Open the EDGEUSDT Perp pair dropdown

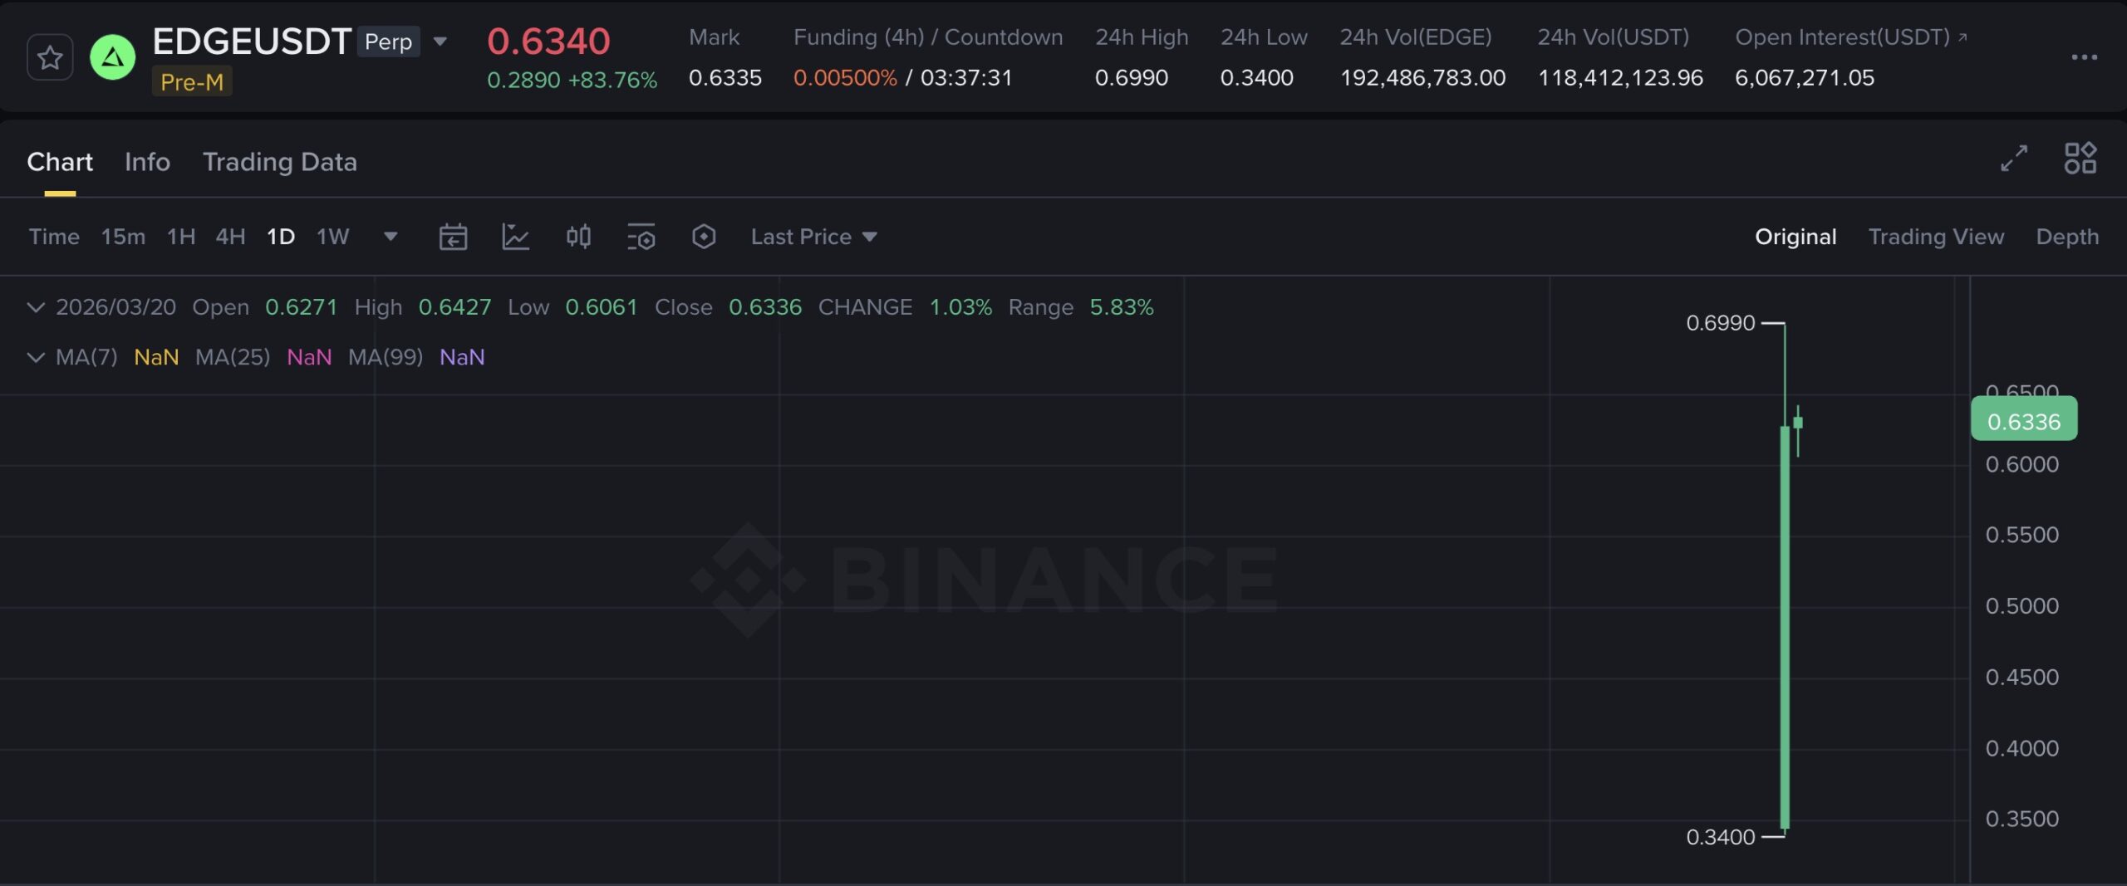pyautogui.click(x=440, y=42)
